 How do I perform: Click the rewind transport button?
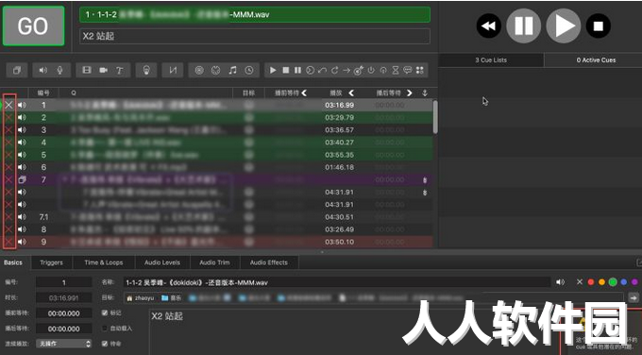click(489, 25)
